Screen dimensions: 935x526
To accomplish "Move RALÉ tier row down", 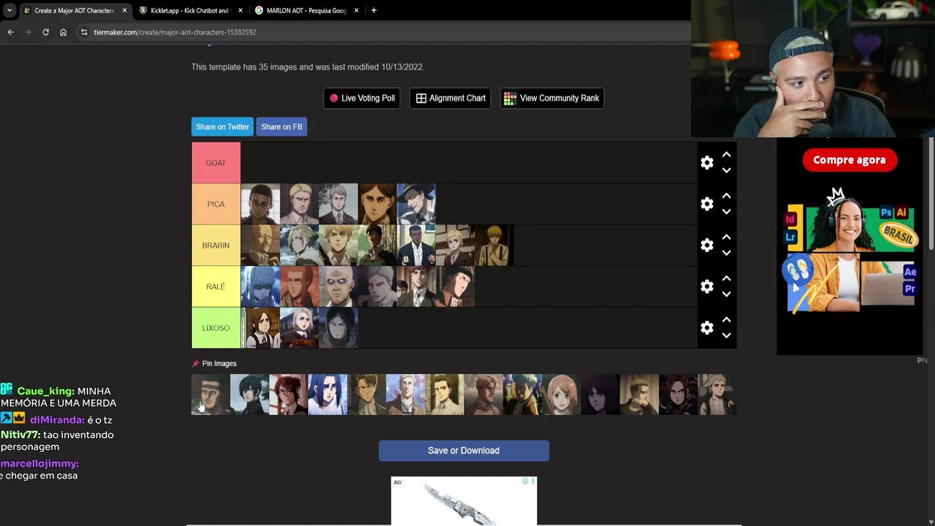I will (x=726, y=294).
